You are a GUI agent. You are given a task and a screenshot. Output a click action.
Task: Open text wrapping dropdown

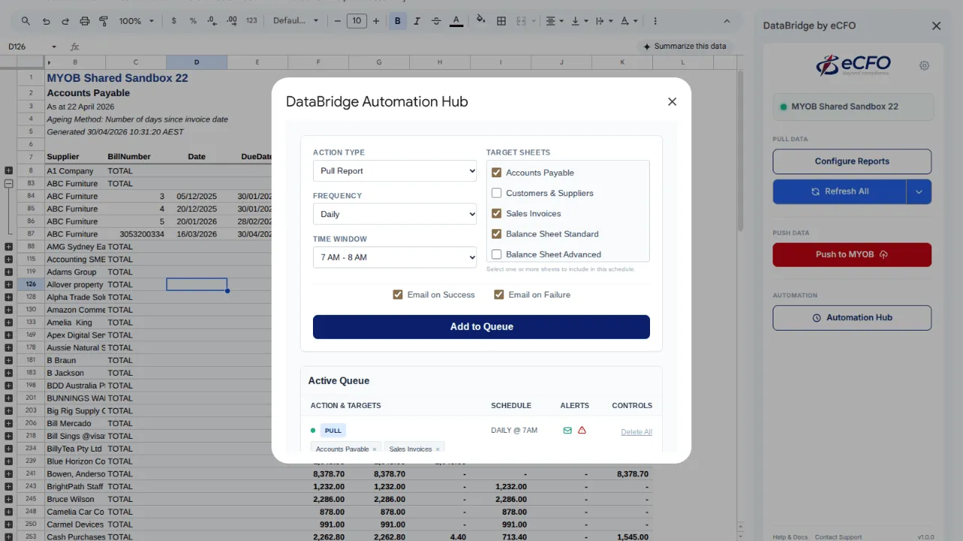tap(603, 21)
